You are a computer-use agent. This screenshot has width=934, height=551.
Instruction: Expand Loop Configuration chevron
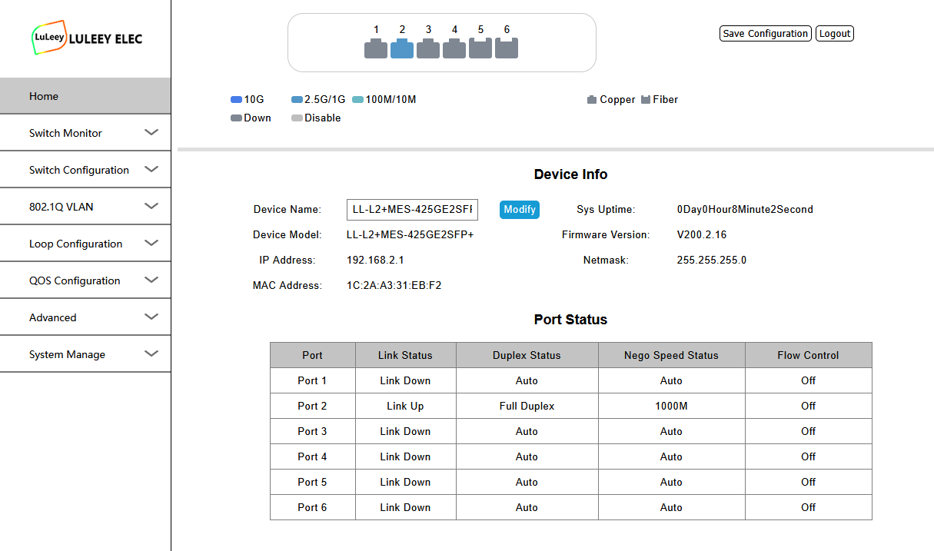pyautogui.click(x=151, y=243)
